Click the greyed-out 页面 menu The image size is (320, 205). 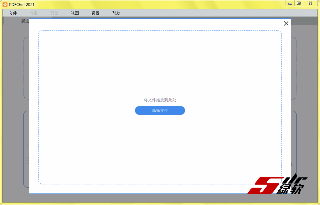click(54, 13)
